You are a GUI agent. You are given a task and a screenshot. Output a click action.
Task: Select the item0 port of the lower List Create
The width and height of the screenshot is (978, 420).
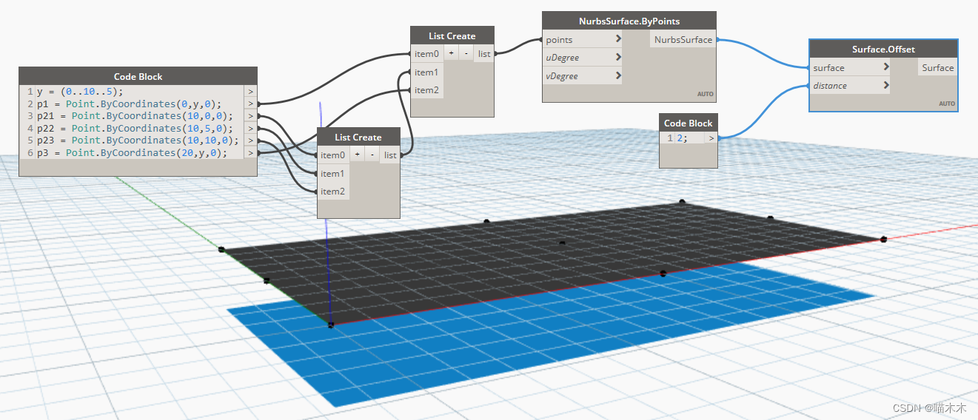[332, 155]
